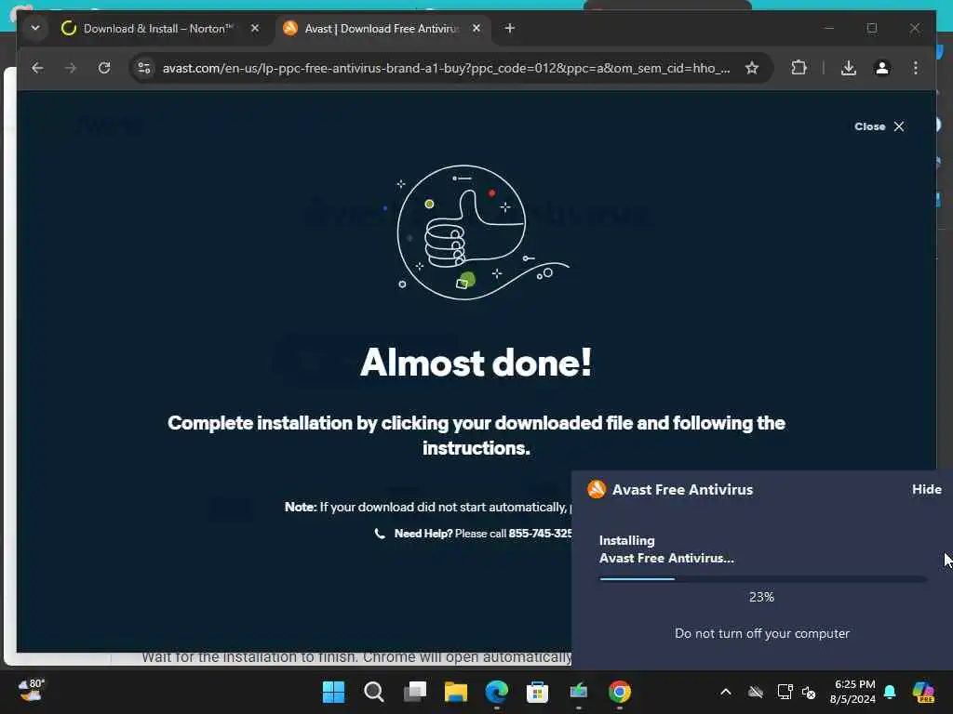Hide the Avast installer popup
Image resolution: width=953 pixels, height=714 pixels.
926,489
